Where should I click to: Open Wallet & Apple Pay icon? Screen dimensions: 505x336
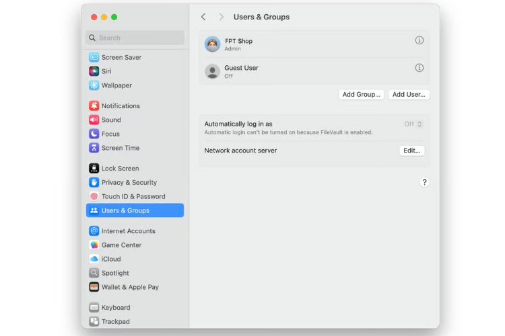coord(94,287)
